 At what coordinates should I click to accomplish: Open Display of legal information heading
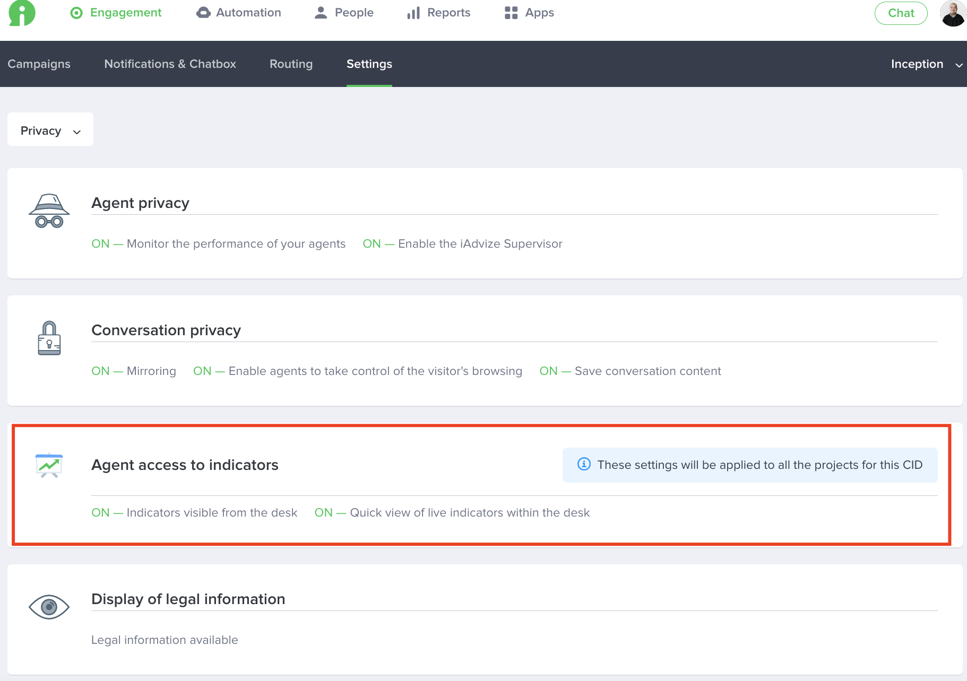188,599
